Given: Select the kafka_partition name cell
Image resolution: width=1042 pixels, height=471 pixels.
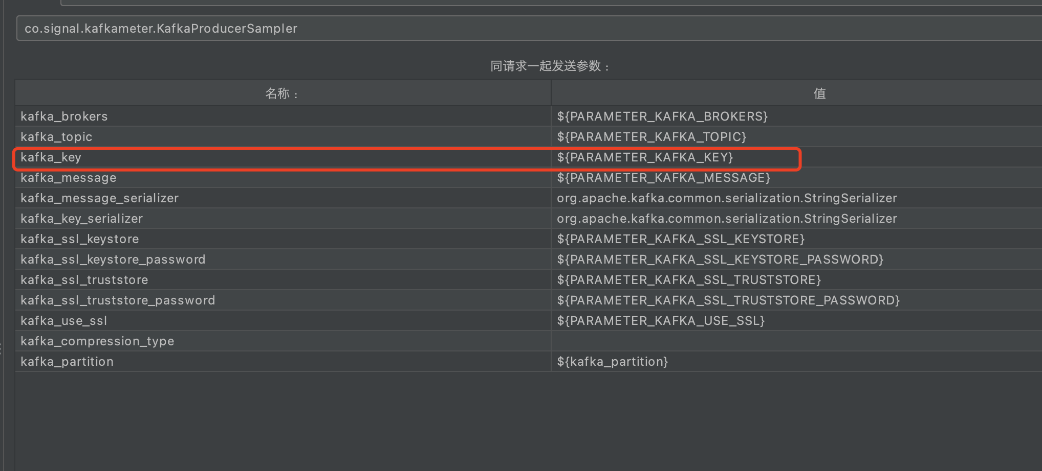Looking at the screenshot, I should pos(283,362).
